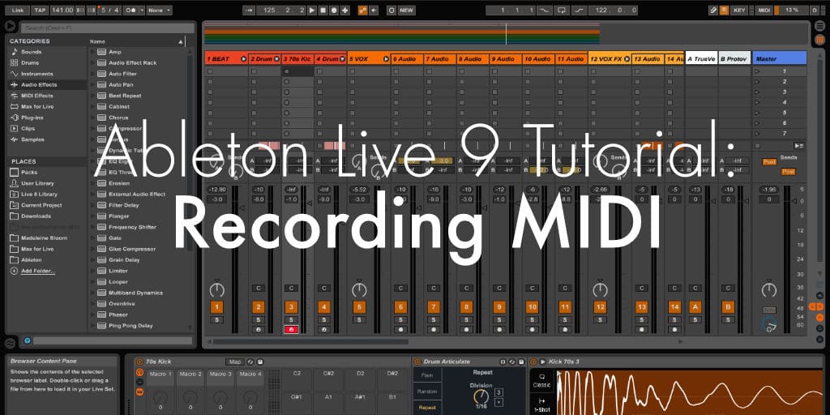Click the groove pool wave button

coord(10,343)
